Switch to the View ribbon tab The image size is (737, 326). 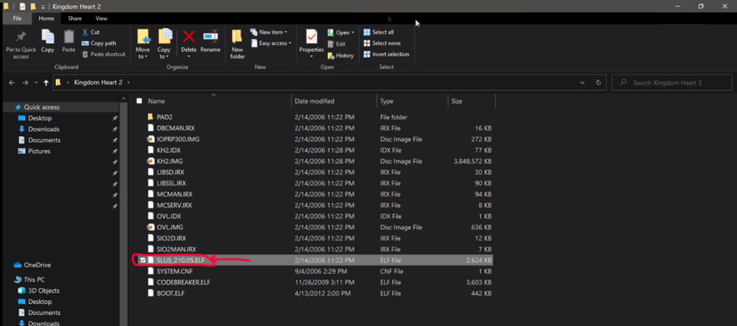(101, 19)
